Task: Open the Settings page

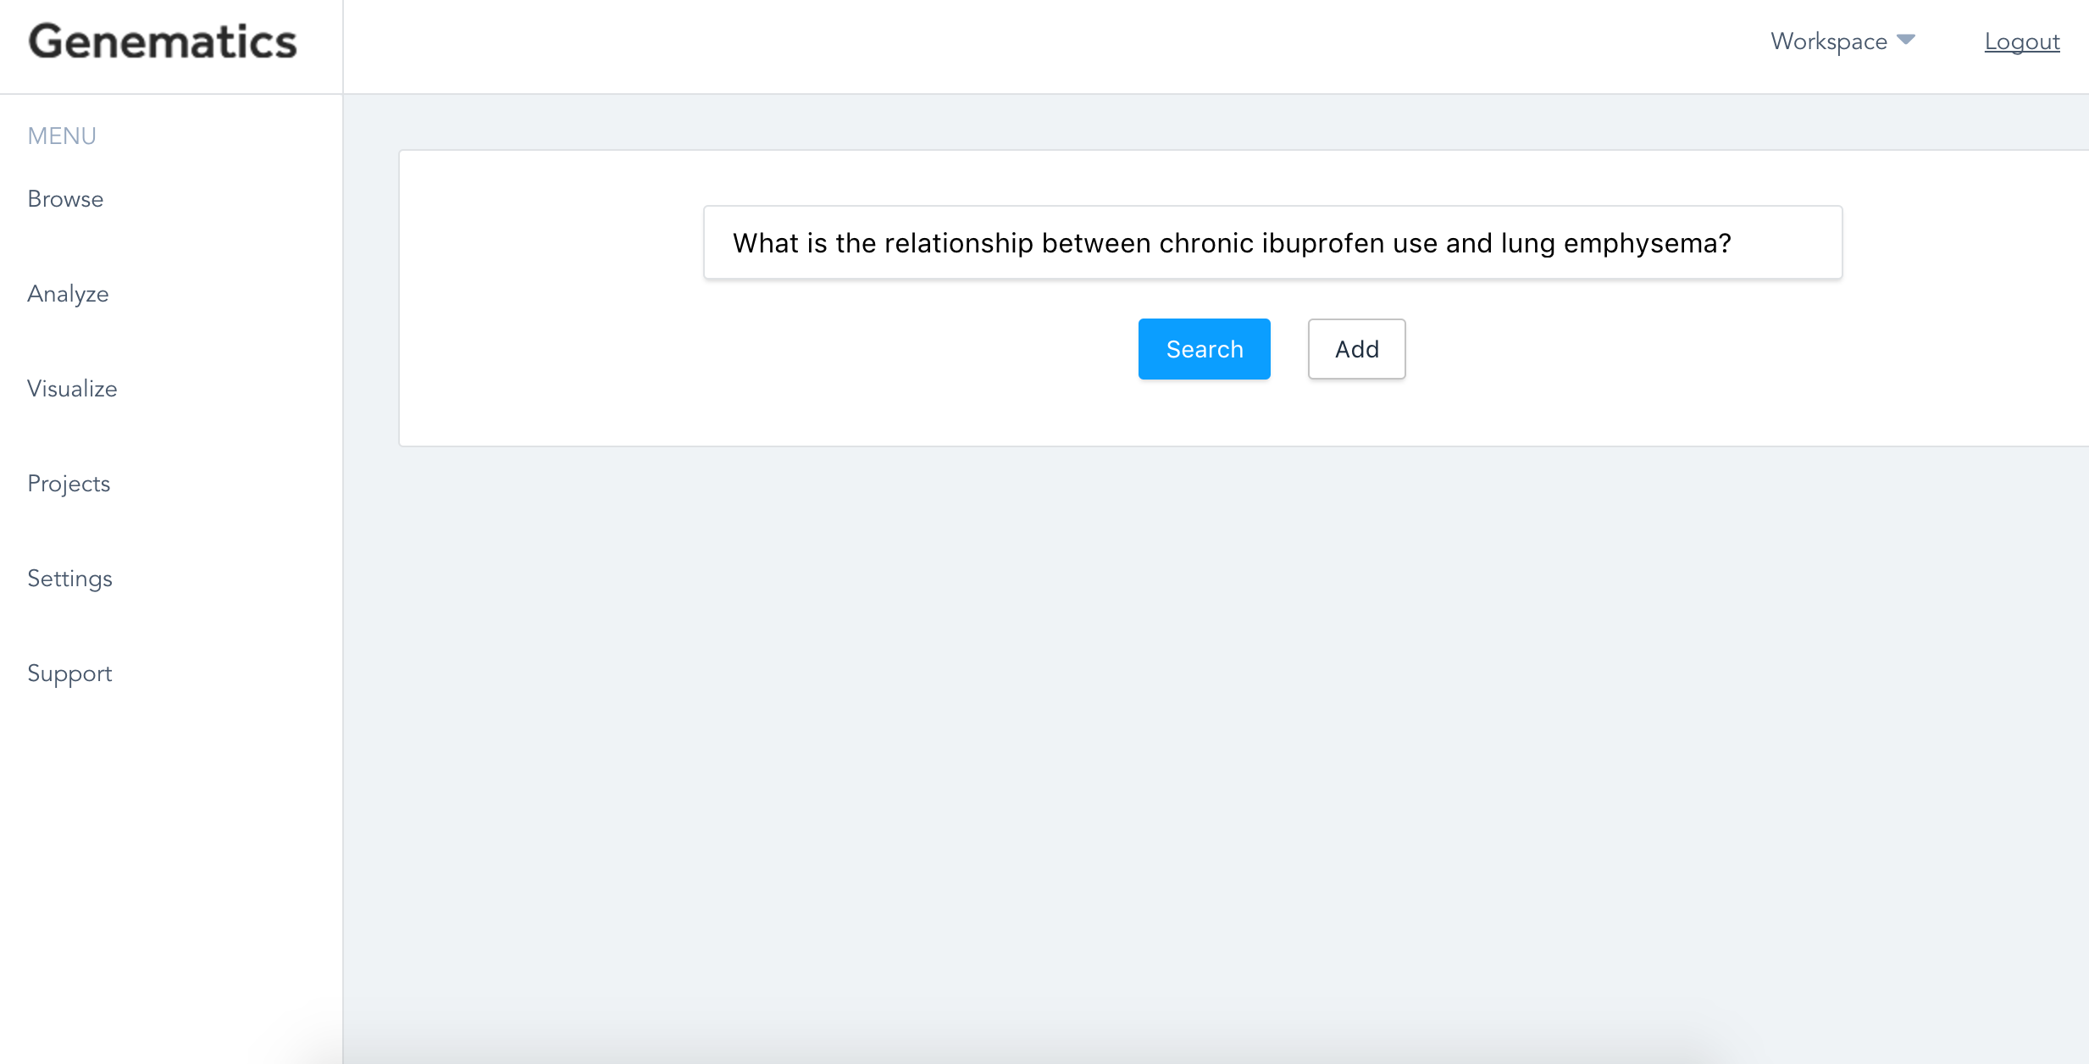Action: pos(69,579)
